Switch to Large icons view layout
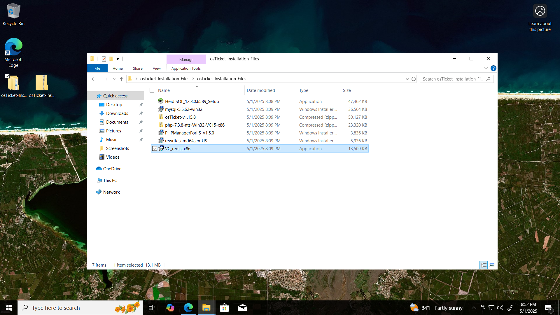 point(492,265)
